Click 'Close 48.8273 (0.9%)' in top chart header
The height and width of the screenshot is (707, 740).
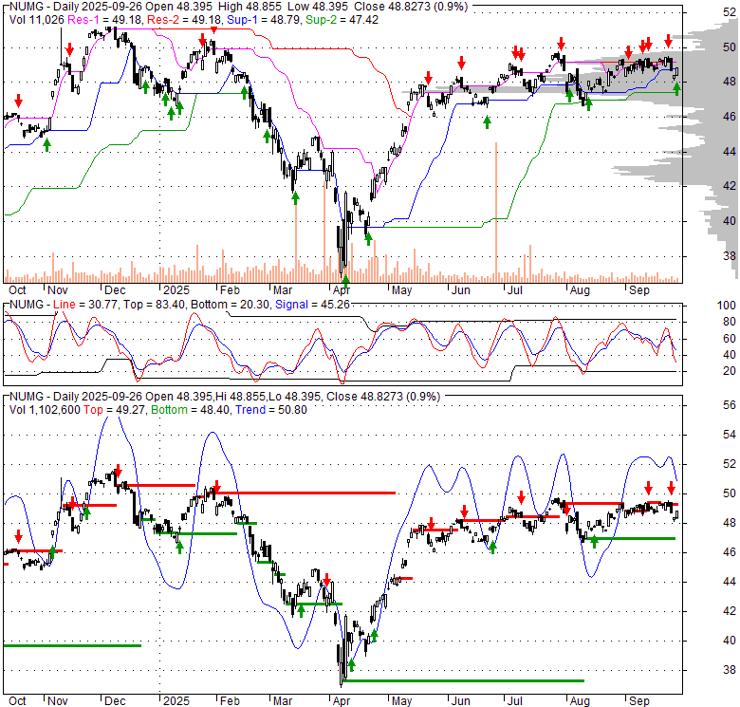[x=411, y=7]
